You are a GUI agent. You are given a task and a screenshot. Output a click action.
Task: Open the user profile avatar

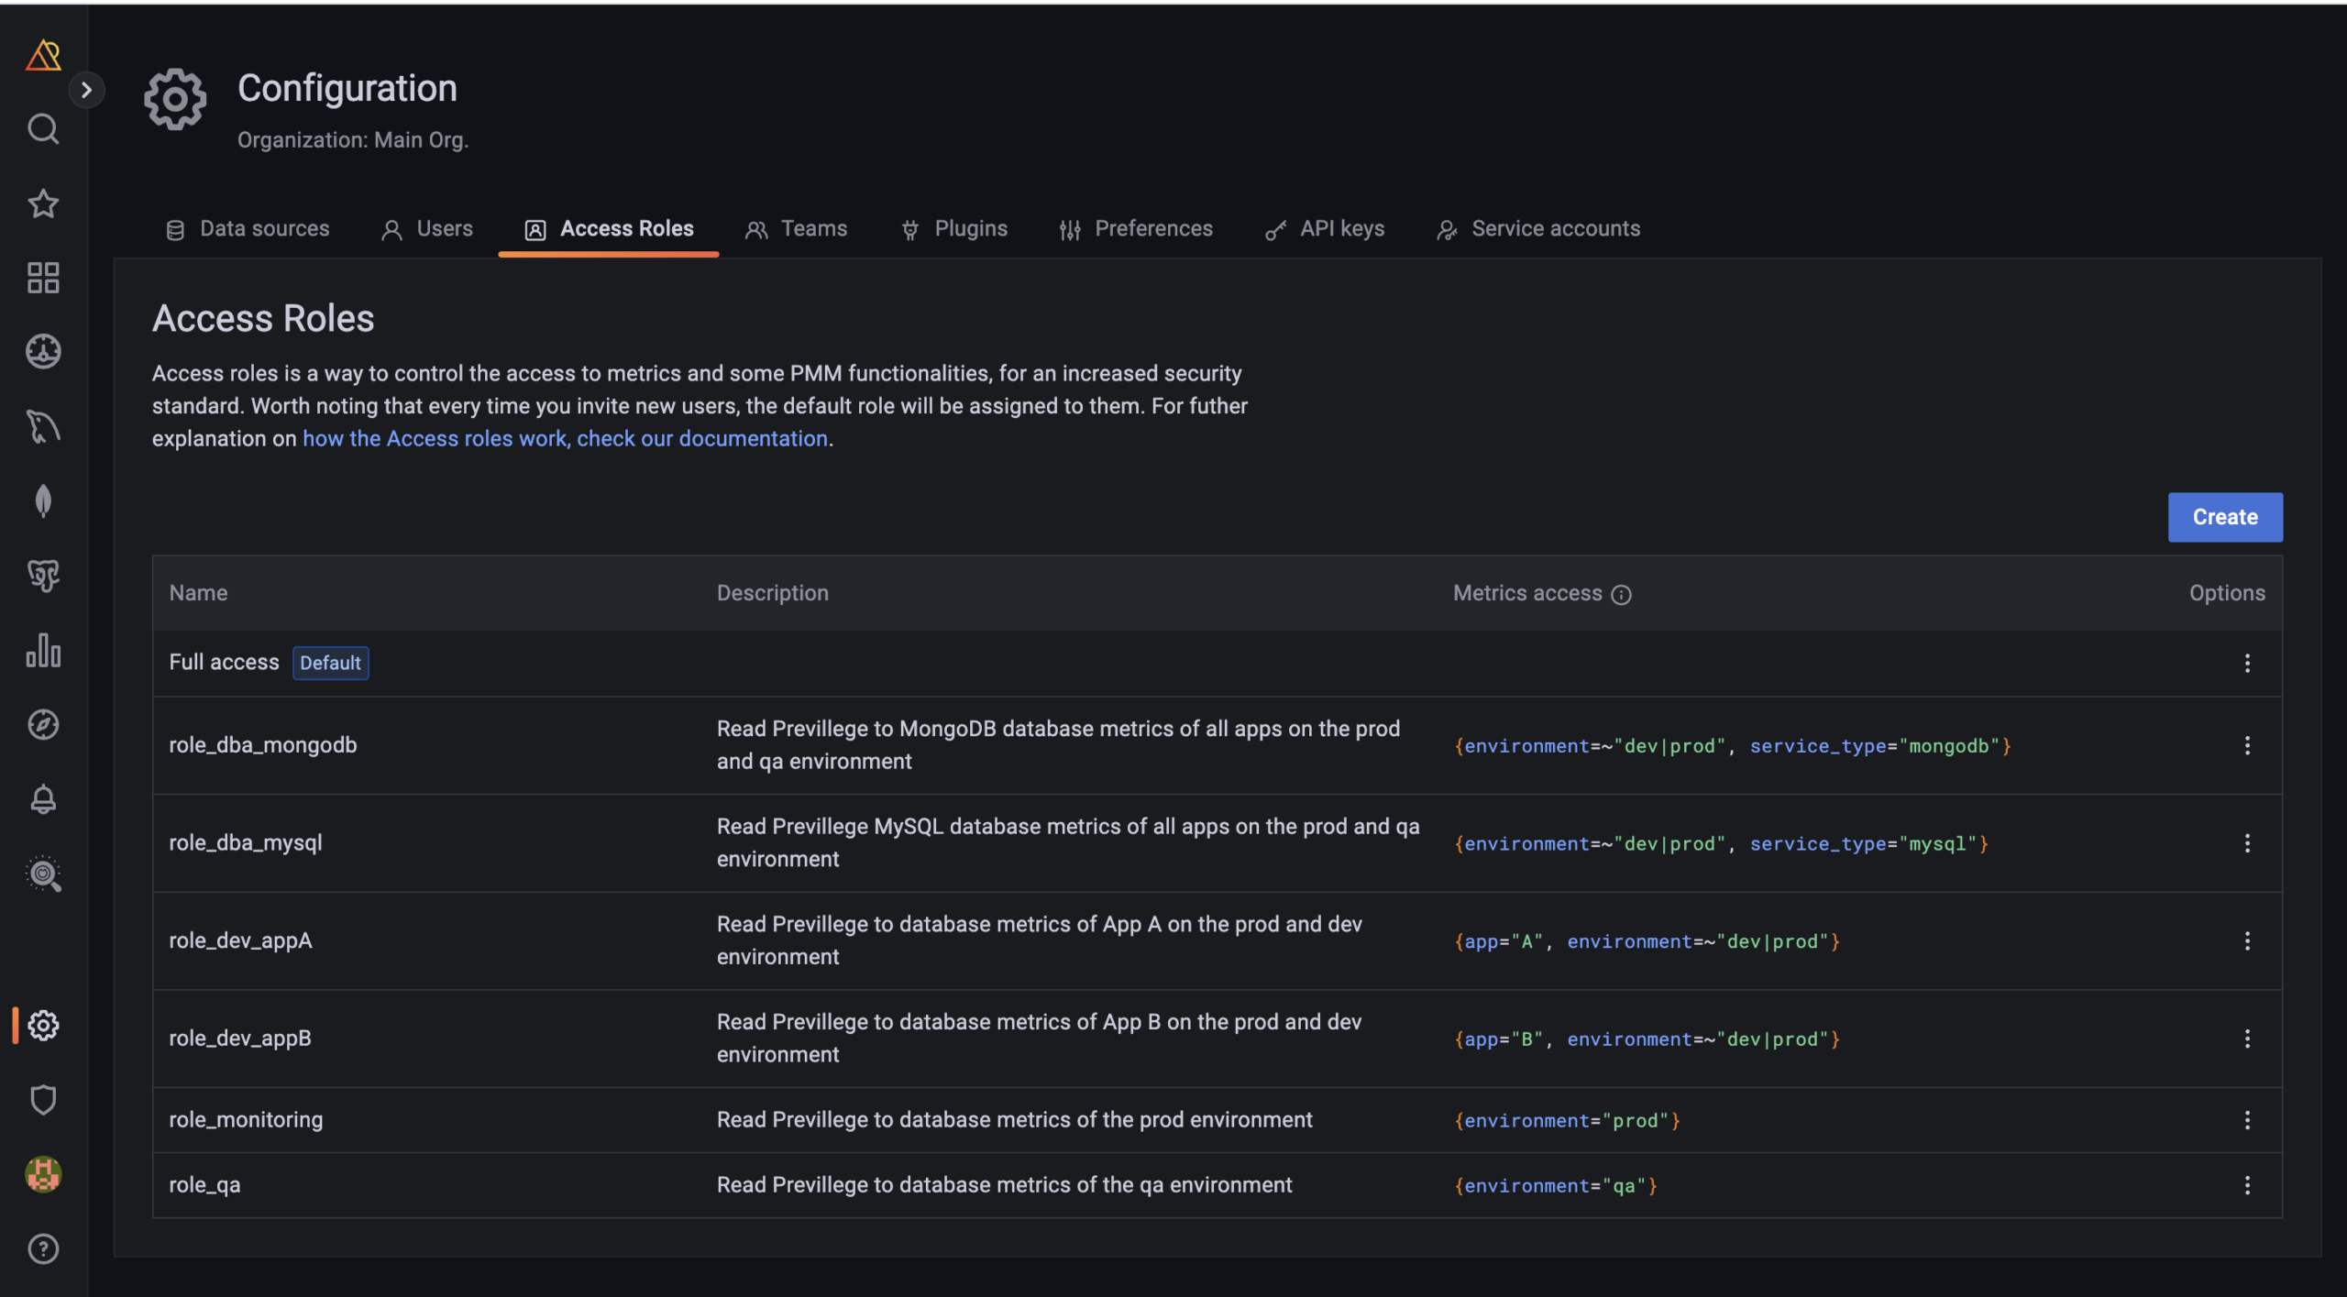[x=43, y=1174]
